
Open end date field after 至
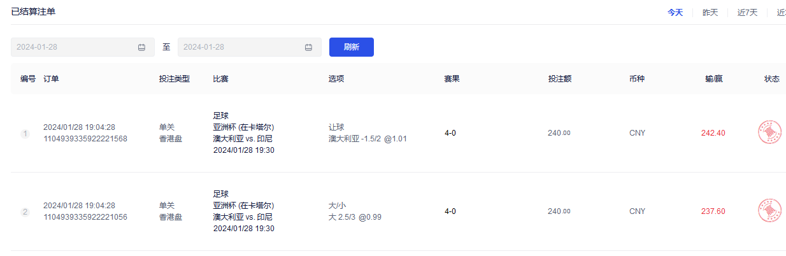[x=250, y=47]
